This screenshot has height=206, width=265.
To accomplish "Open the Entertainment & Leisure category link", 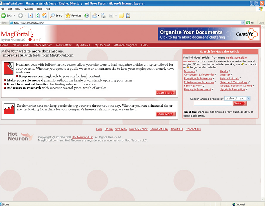I will [199, 82].
